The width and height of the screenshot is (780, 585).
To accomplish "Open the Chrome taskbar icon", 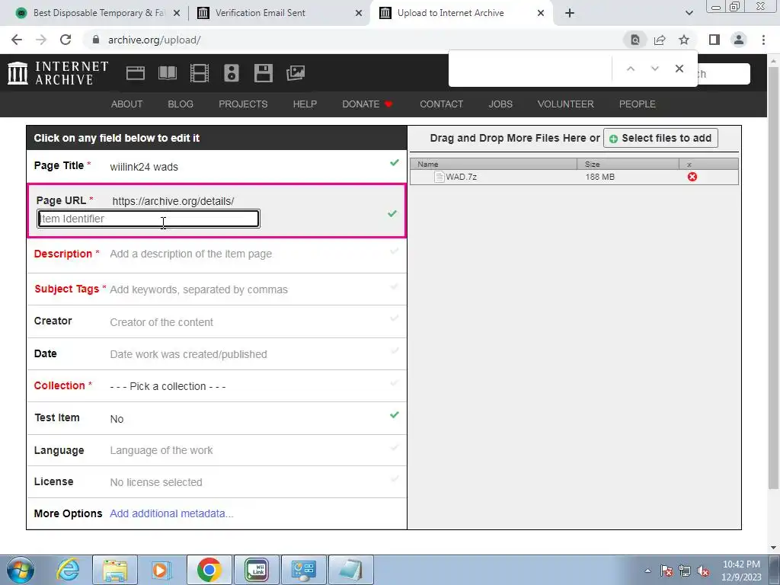I will [209, 570].
